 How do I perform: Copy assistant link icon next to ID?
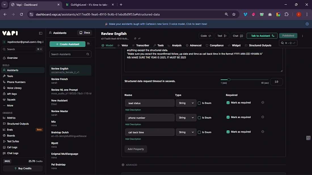(x=139, y=39)
